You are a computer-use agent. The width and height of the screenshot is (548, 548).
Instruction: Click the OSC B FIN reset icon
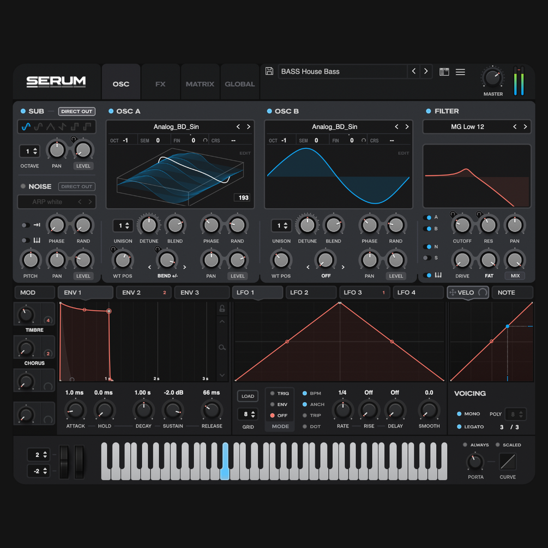click(x=364, y=140)
